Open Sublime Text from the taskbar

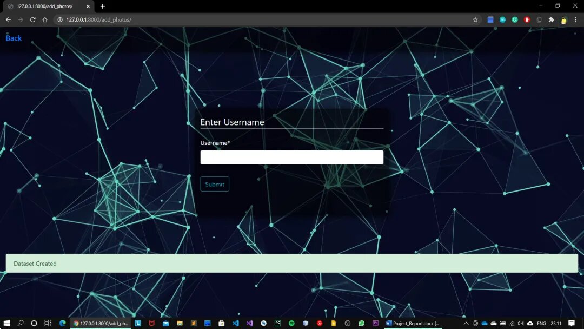(193, 323)
